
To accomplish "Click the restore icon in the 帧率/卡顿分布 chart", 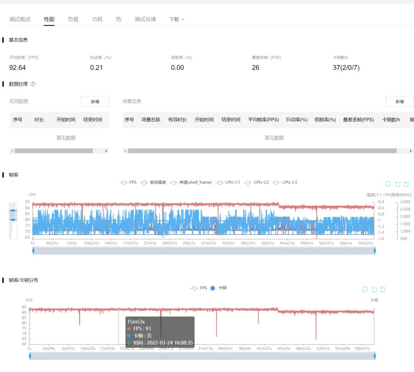I will coord(365,289).
